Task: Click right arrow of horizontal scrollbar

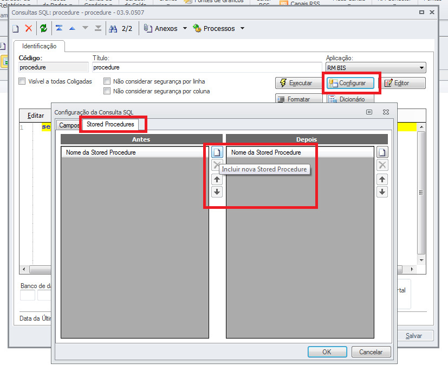Action: pos(412,269)
